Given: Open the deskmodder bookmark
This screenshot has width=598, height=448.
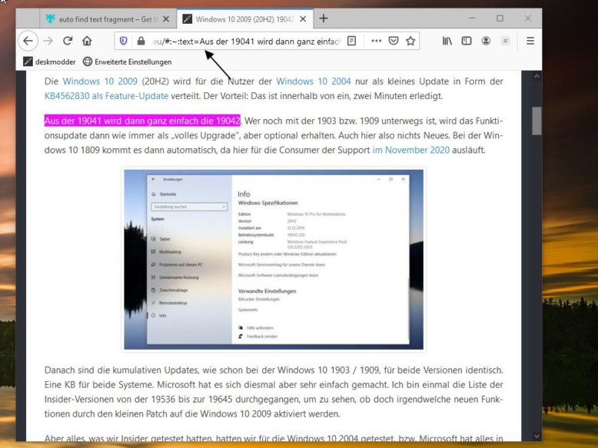Looking at the screenshot, I should pos(49,61).
